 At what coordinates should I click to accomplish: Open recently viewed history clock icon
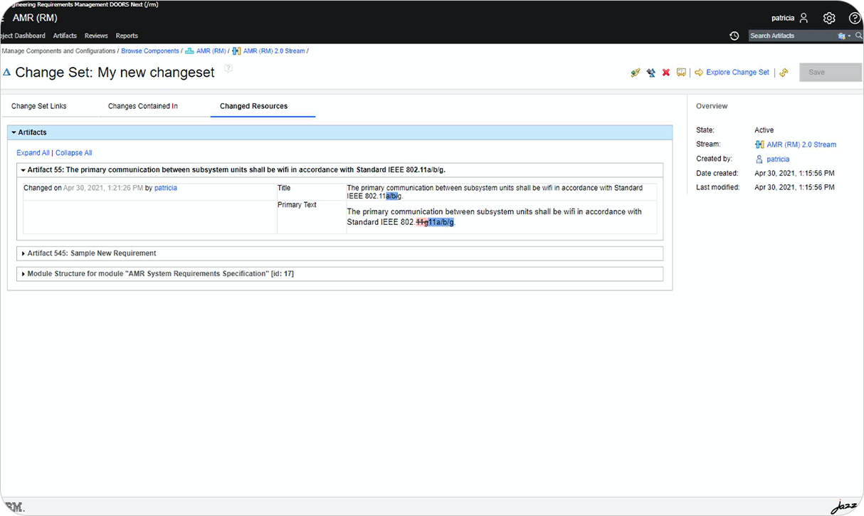(734, 36)
